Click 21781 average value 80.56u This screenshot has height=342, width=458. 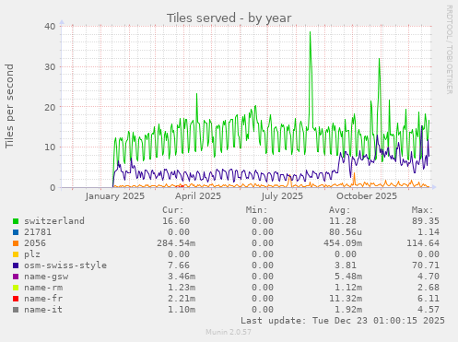pos(346,232)
